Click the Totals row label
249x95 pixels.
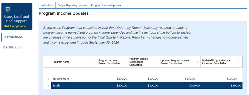pos(56,86)
